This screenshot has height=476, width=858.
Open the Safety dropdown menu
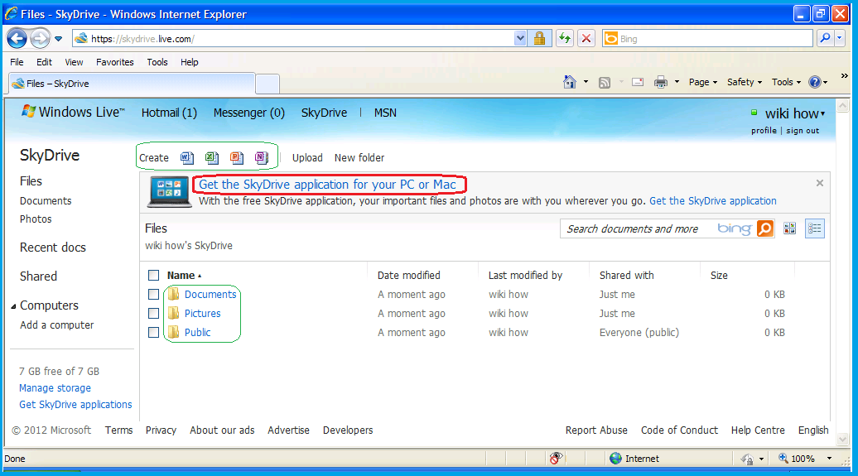[745, 82]
